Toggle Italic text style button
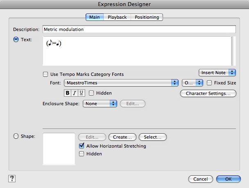The width and height of the screenshot is (249, 188). click(x=75, y=93)
